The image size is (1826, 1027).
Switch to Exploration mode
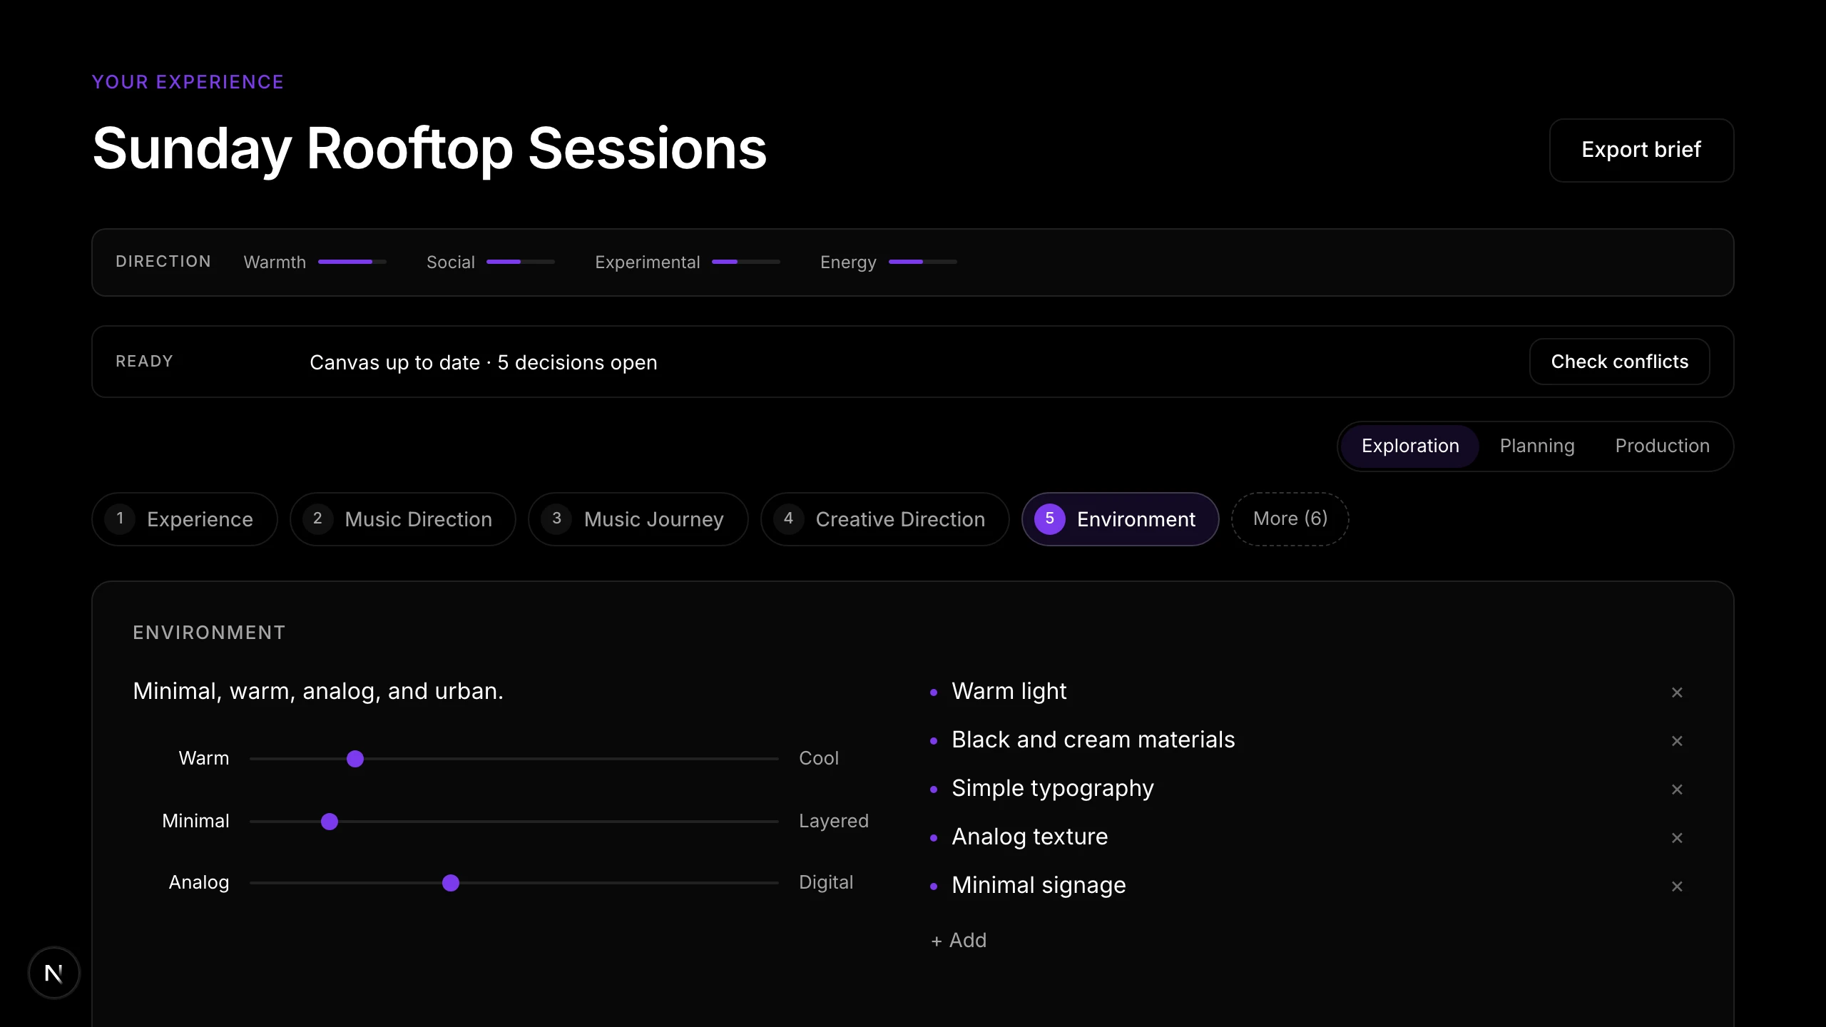click(x=1410, y=446)
